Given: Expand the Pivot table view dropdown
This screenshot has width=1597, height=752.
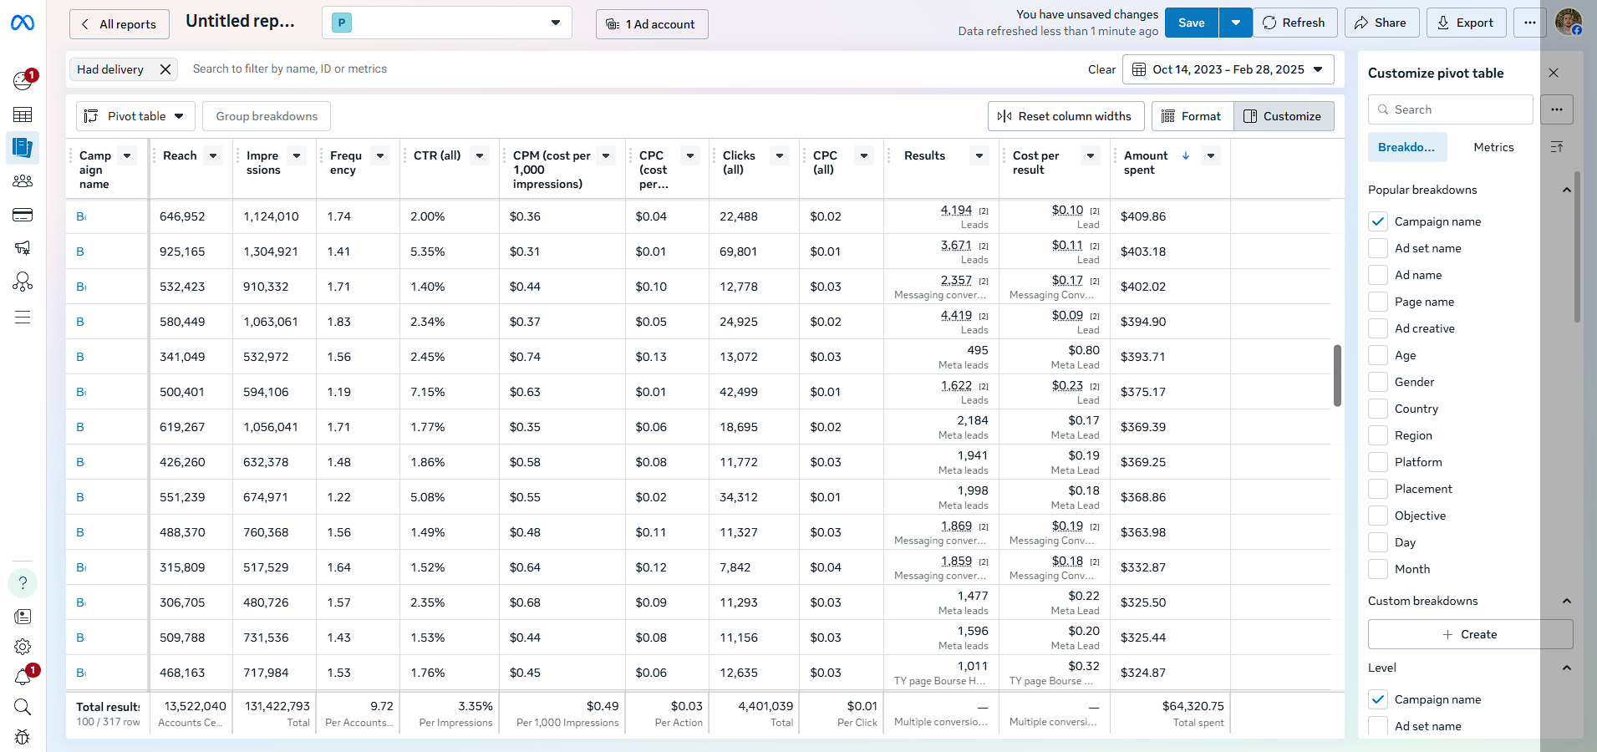Looking at the screenshot, I should 135,116.
